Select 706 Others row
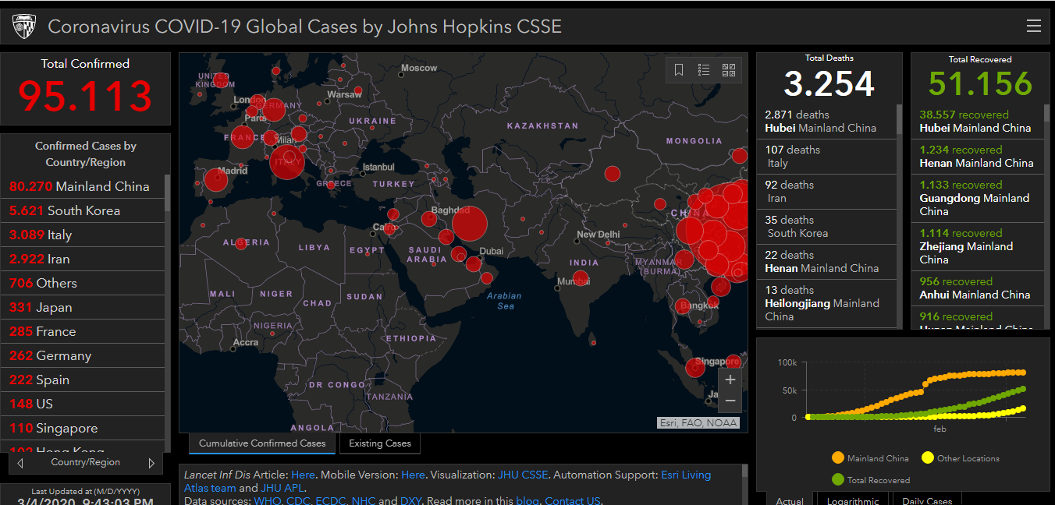 [x=83, y=283]
